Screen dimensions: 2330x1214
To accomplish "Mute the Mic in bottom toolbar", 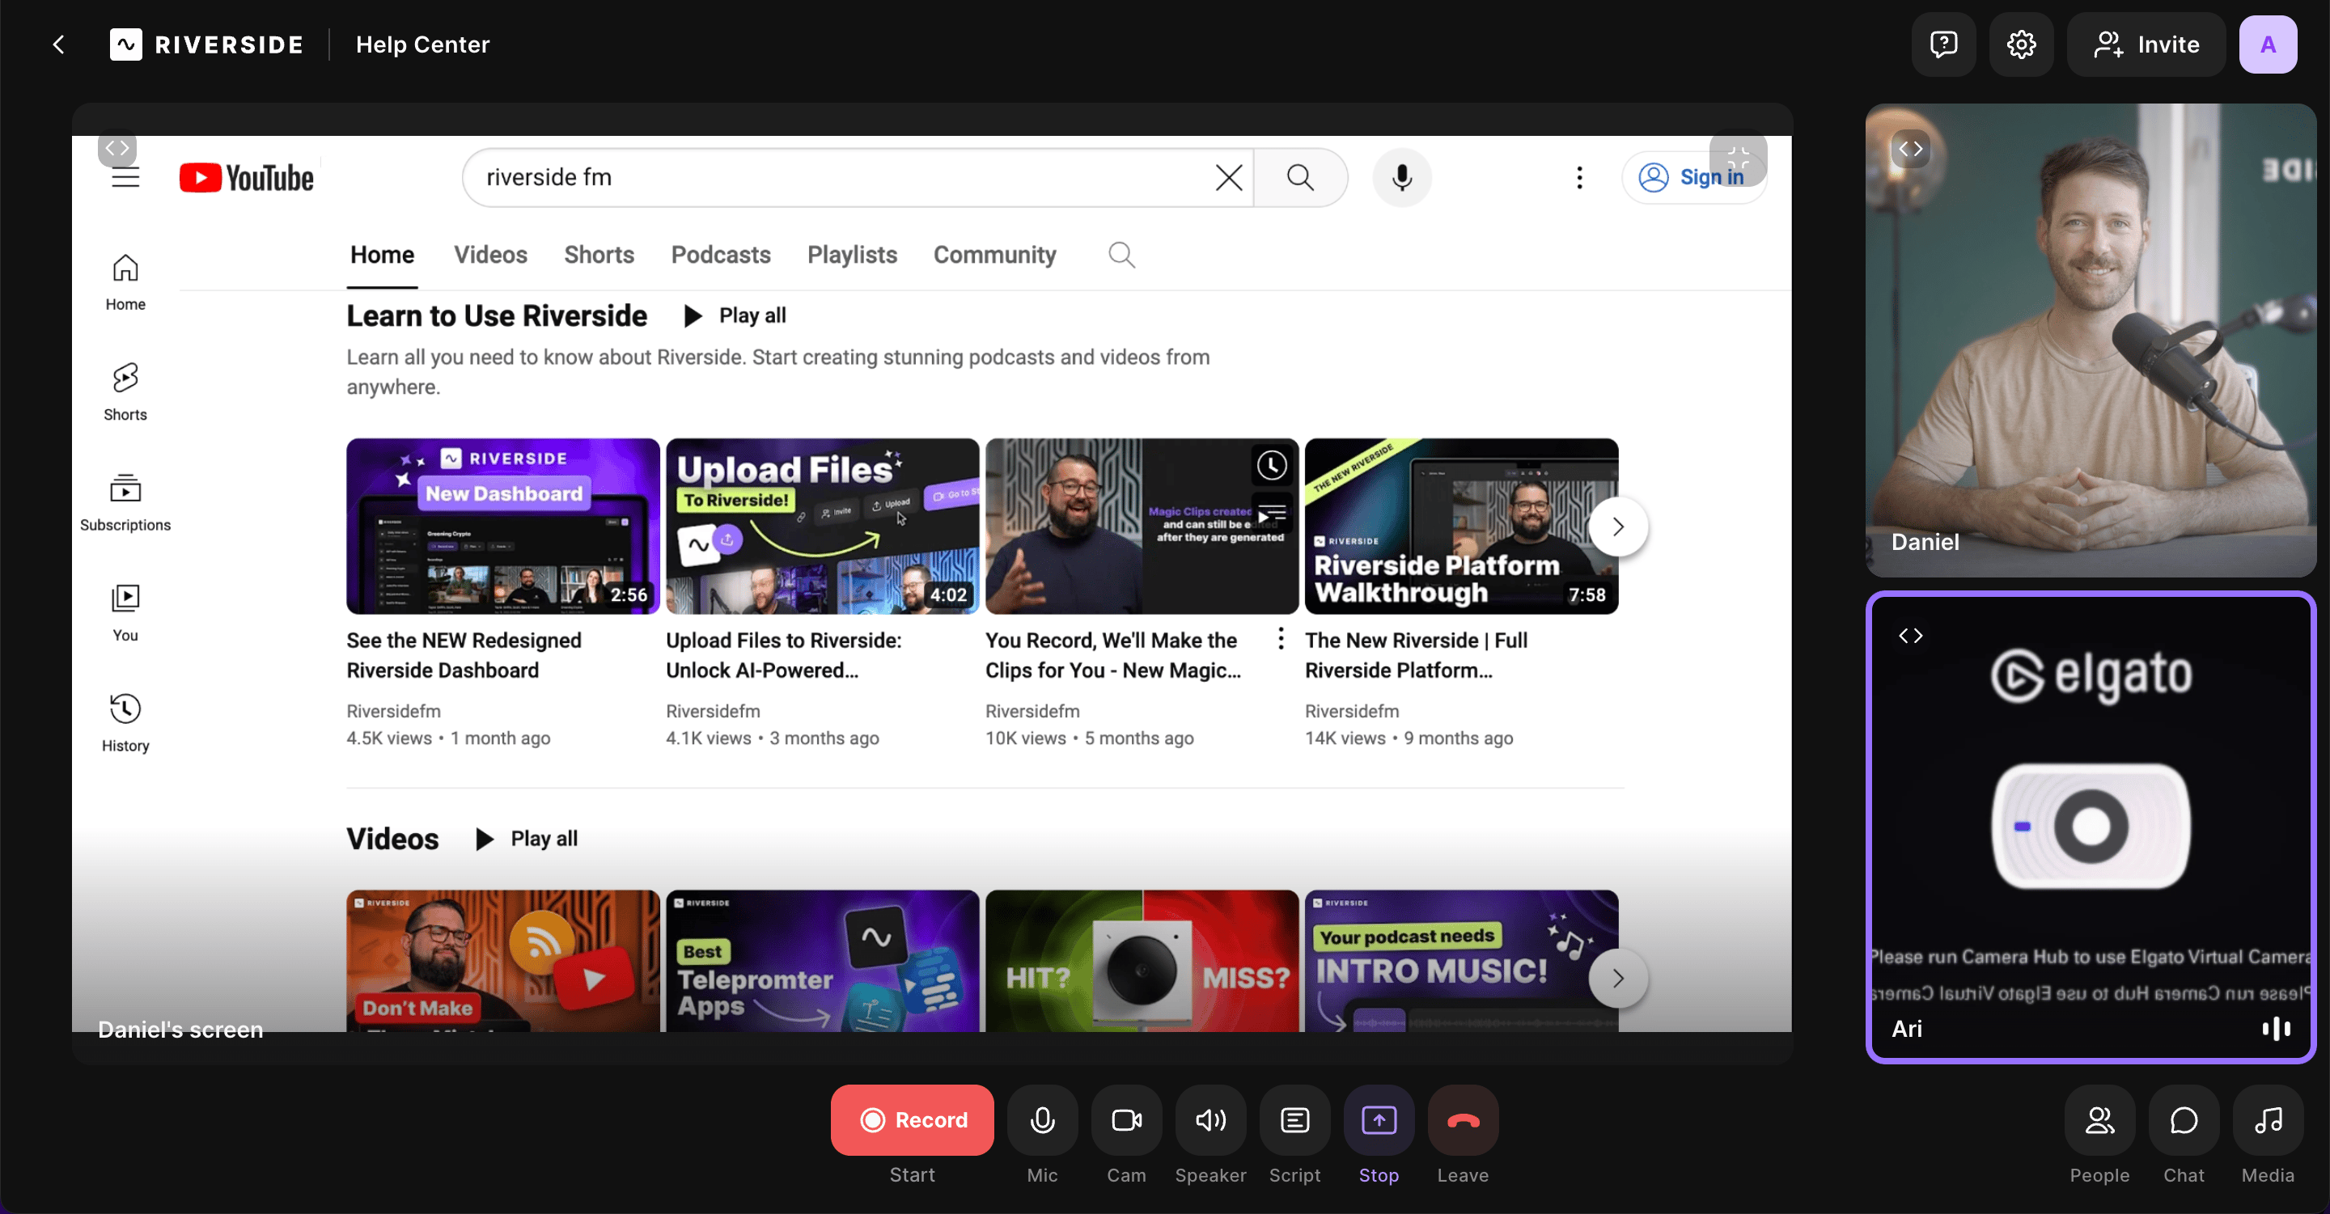I will coord(1042,1120).
